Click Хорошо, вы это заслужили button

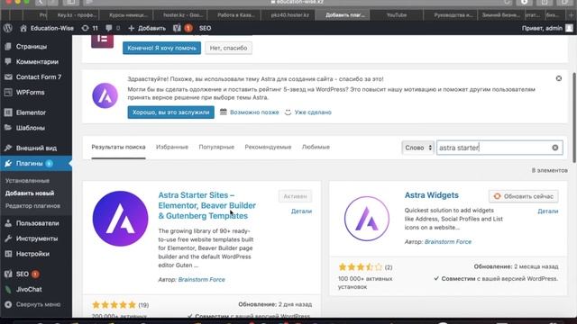pos(170,112)
